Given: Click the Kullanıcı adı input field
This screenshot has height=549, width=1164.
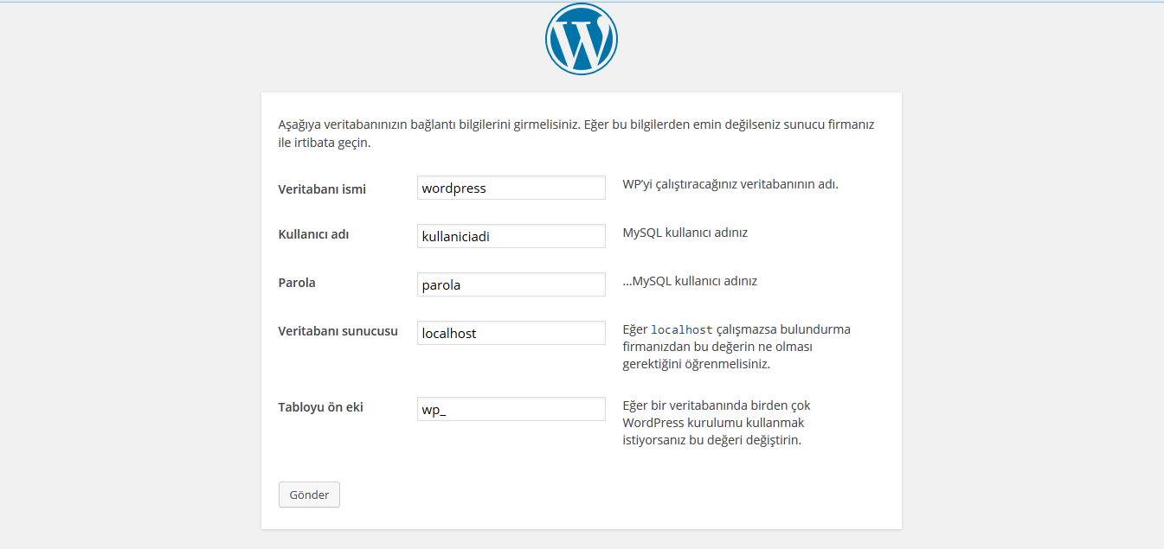Looking at the screenshot, I should tap(511, 236).
